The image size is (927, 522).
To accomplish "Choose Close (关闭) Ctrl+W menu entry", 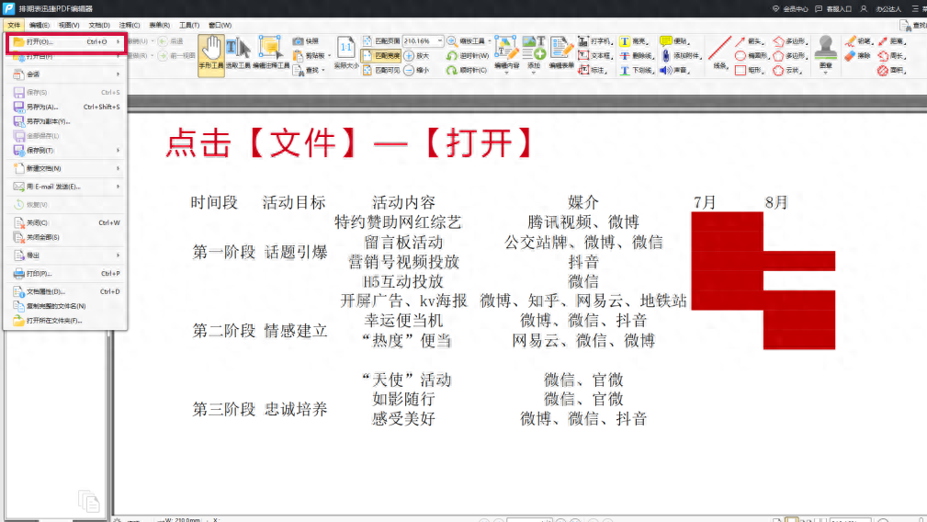I will pos(65,223).
